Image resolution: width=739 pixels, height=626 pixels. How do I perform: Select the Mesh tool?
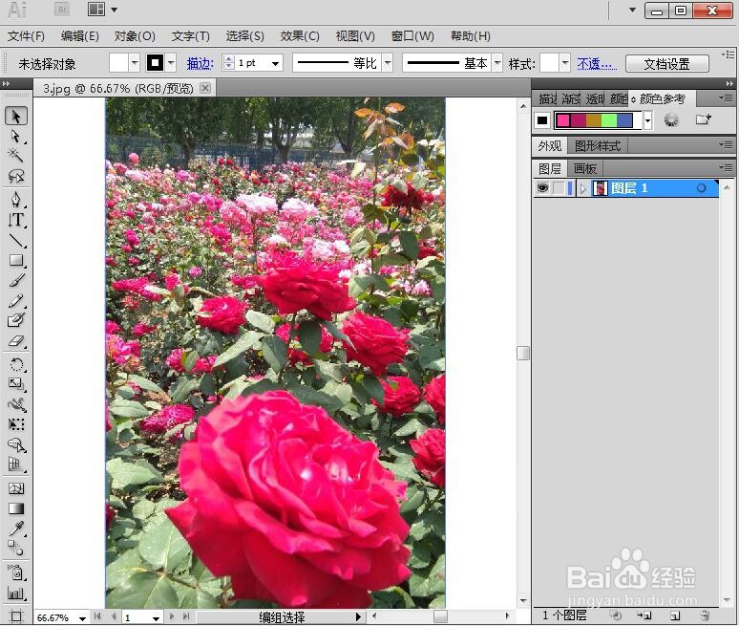coord(16,488)
